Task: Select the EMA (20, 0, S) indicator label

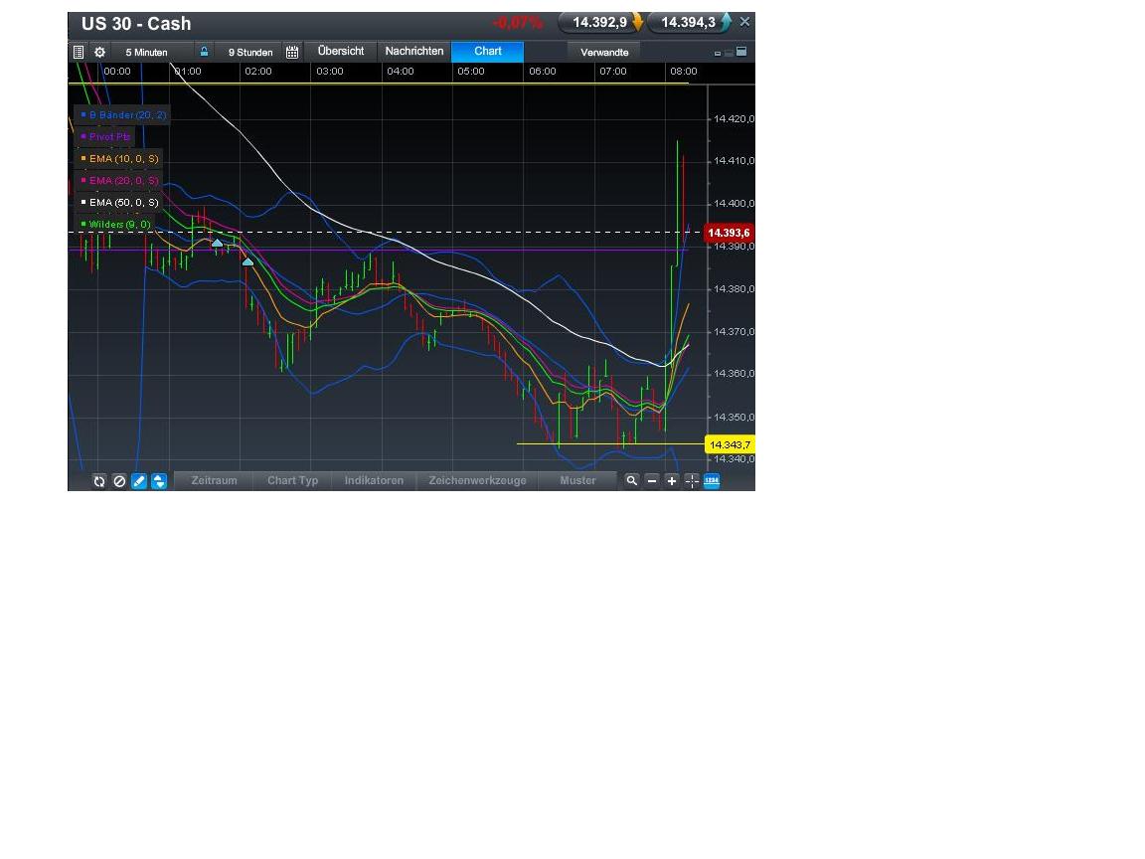Action: point(118,180)
